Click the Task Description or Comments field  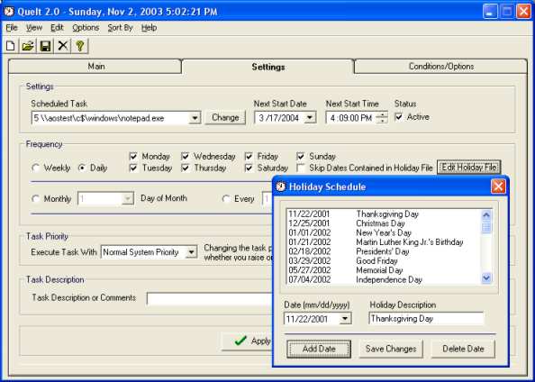pyautogui.click(x=210, y=298)
